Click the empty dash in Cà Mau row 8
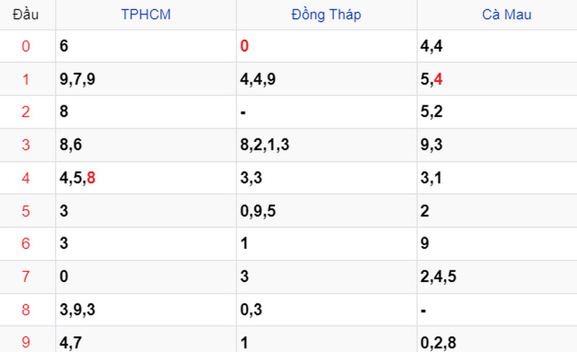577x352 pixels. point(423,311)
